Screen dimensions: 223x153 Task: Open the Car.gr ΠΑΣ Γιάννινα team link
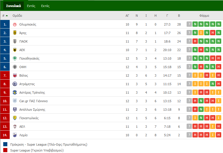(33, 101)
